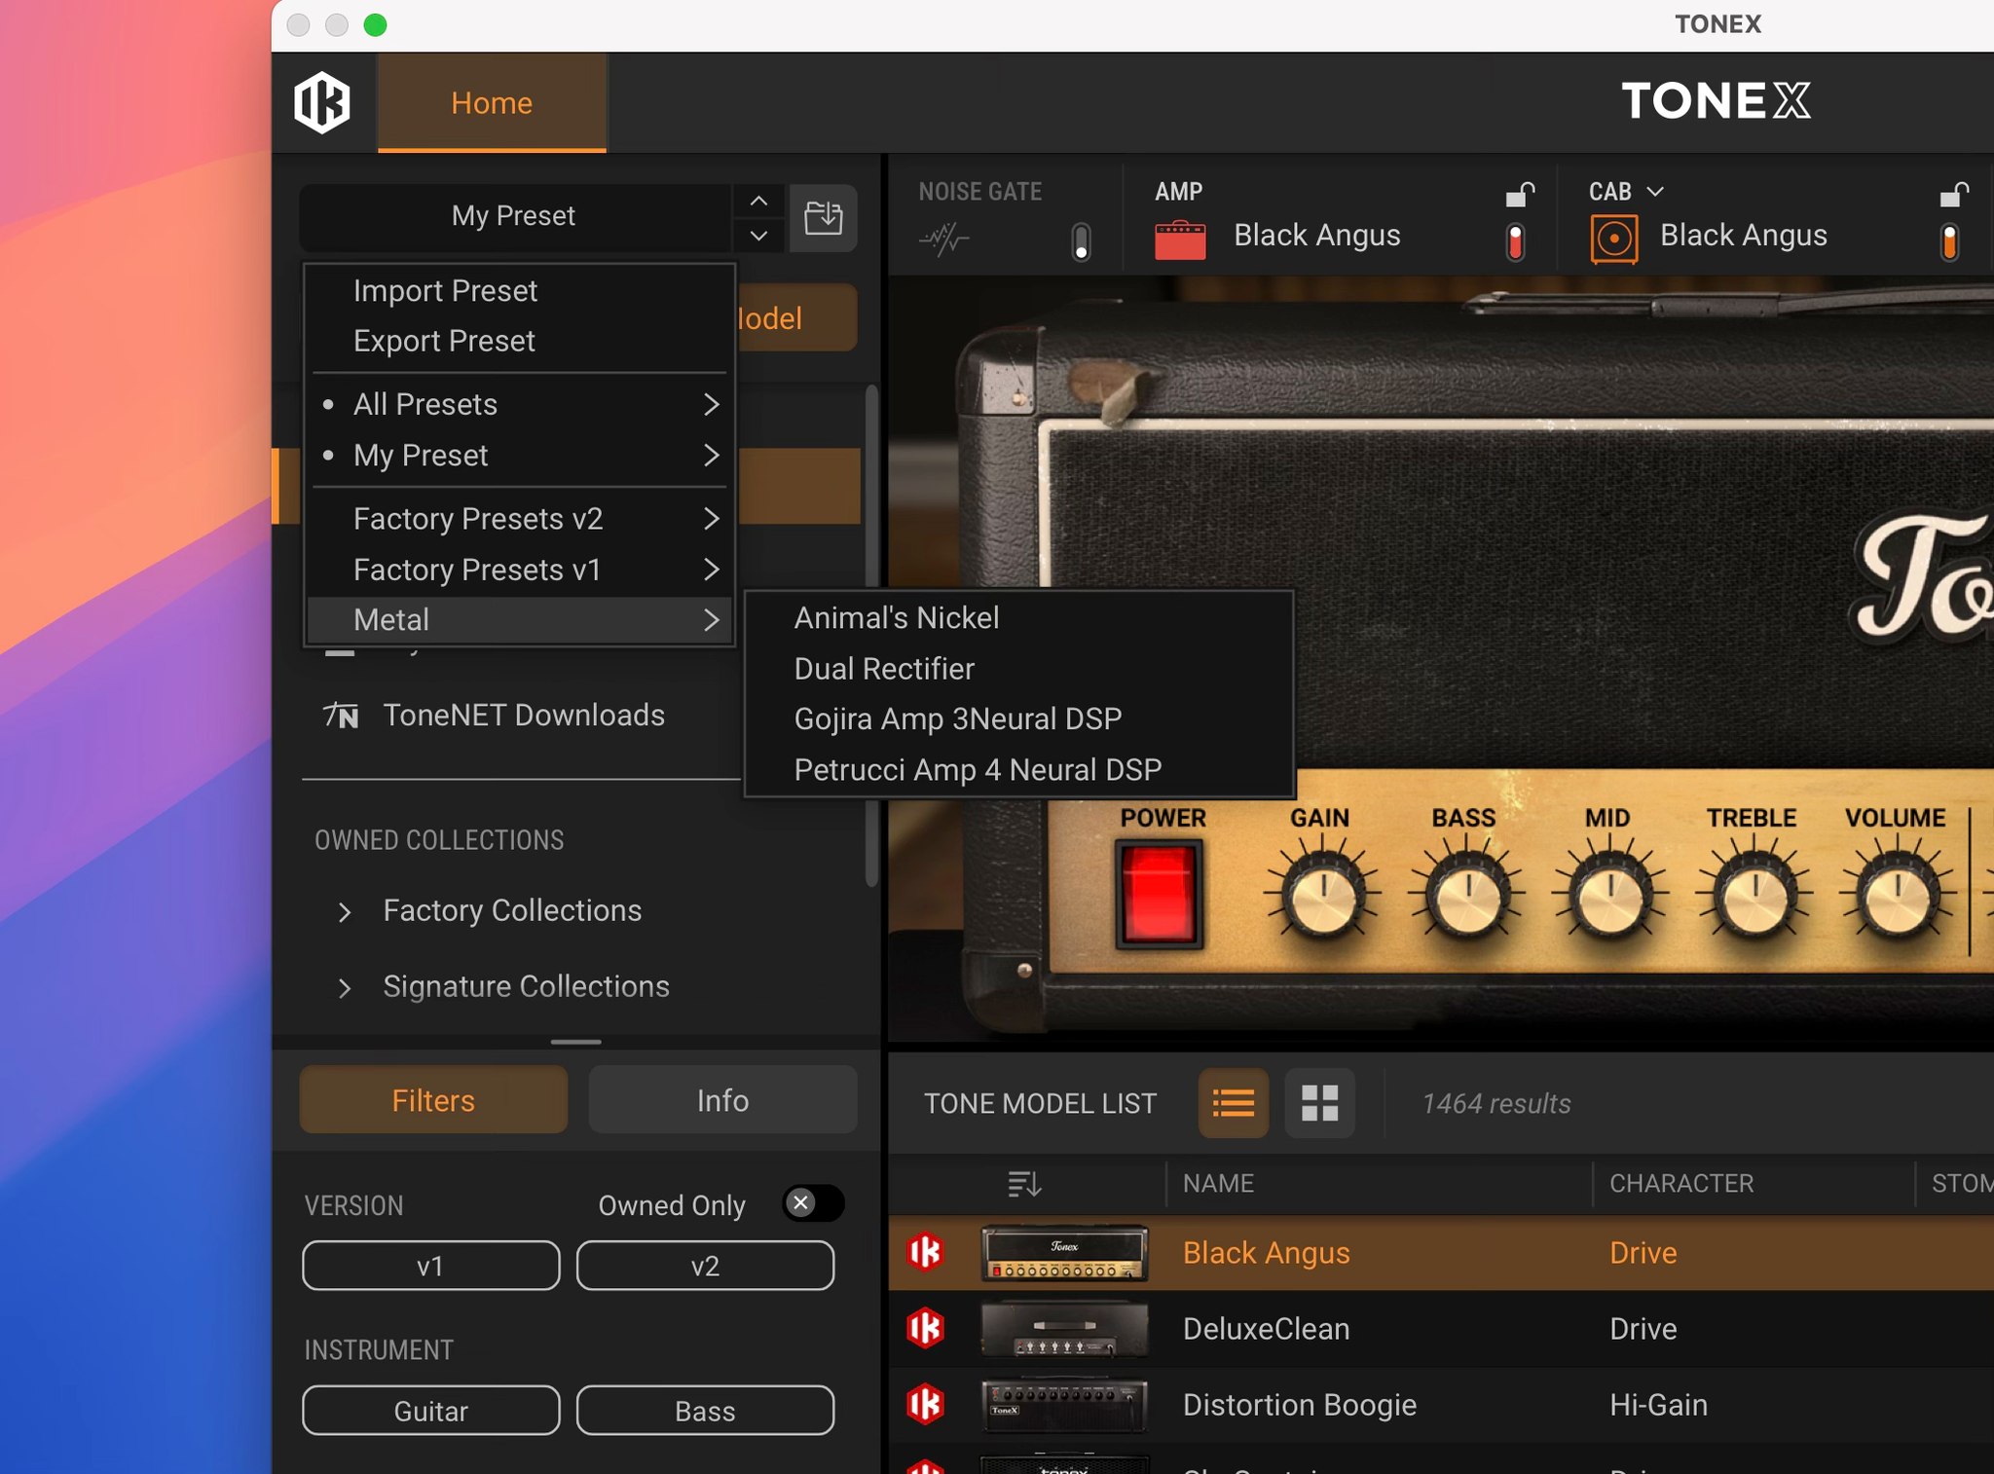Click the BASS knob

click(1466, 897)
